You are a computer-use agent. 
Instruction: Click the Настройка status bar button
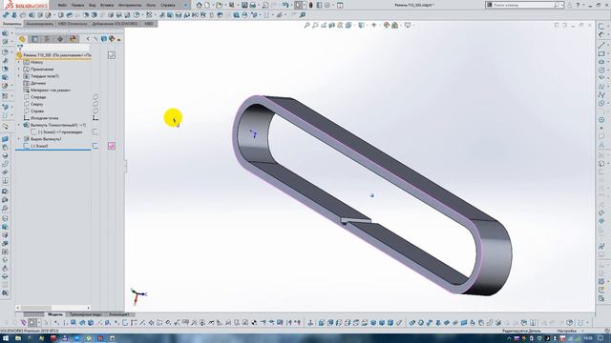pyautogui.click(x=567, y=331)
